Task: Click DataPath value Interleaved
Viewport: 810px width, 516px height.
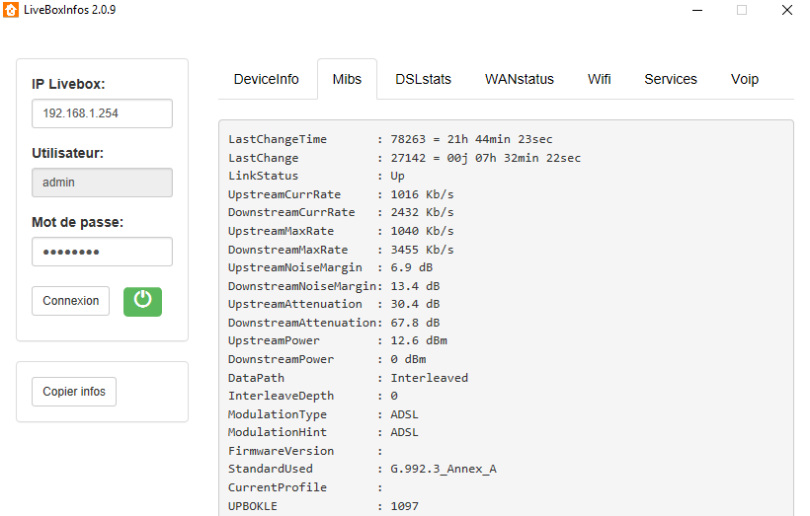Action: (x=430, y=378)
